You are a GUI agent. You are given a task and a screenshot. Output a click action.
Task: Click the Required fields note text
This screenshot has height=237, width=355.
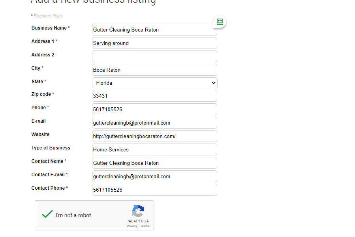[48, 16]
